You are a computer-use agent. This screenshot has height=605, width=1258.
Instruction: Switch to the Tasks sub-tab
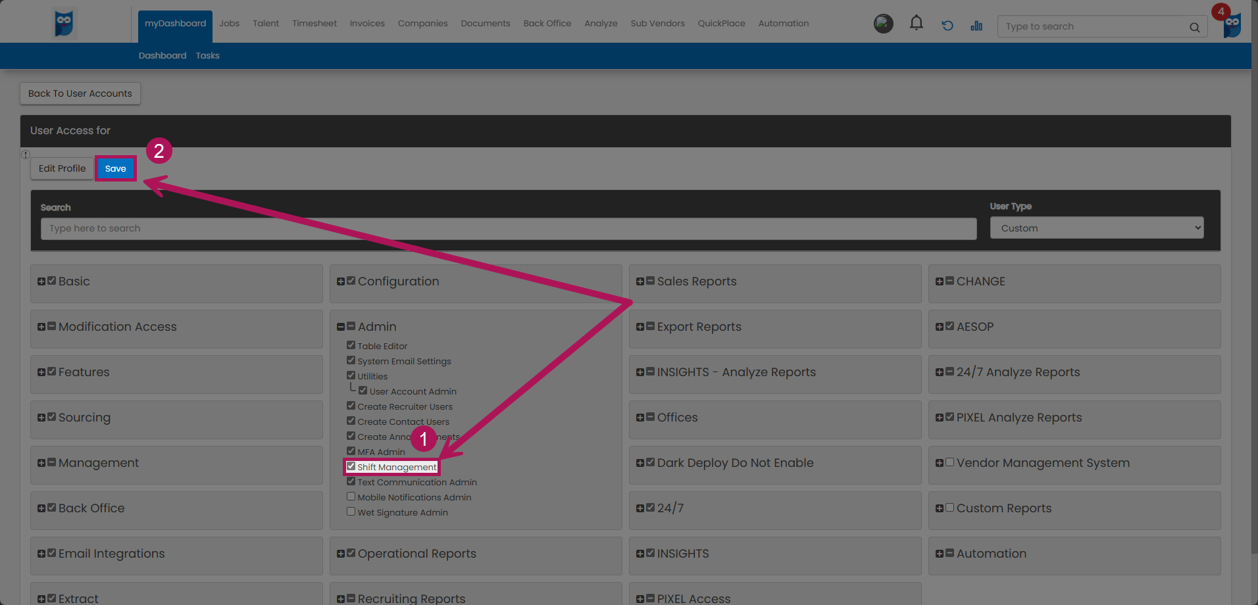207,56
